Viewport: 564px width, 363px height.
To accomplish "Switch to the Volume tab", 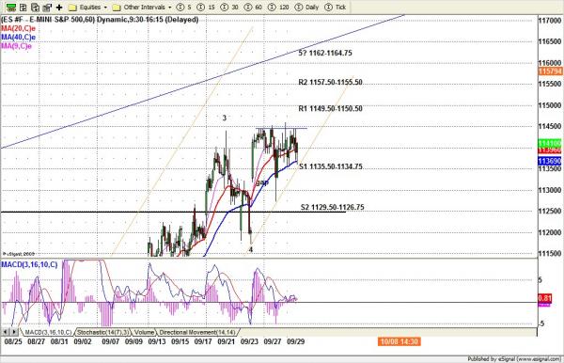I will 144,332.
